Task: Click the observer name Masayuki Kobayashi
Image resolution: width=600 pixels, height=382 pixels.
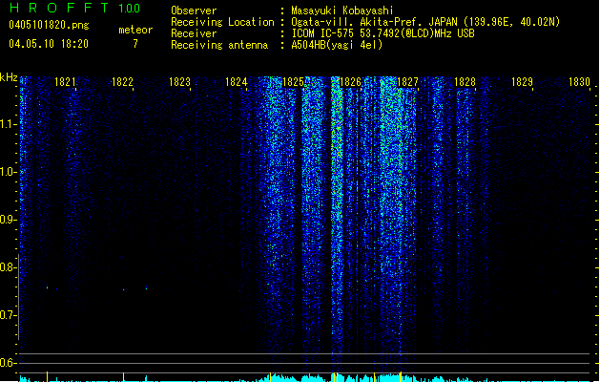Action: [x=342, y=11]
